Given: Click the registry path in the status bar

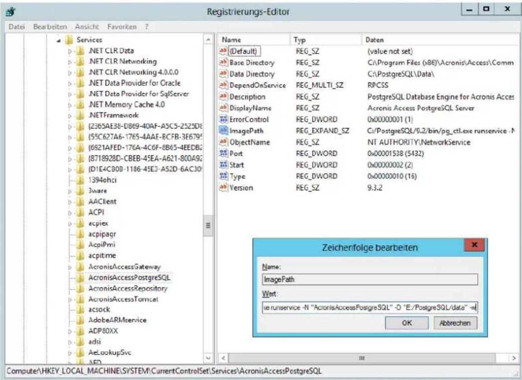Looking at the screenshot, I should (164, 371).
